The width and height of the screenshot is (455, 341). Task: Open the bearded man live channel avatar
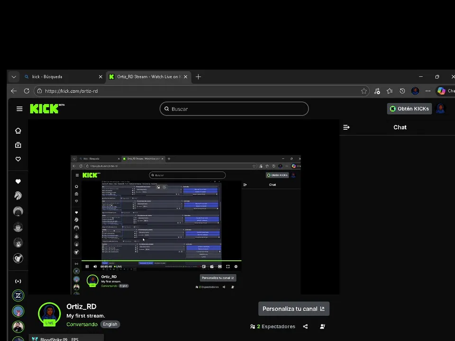click(18, 327)
